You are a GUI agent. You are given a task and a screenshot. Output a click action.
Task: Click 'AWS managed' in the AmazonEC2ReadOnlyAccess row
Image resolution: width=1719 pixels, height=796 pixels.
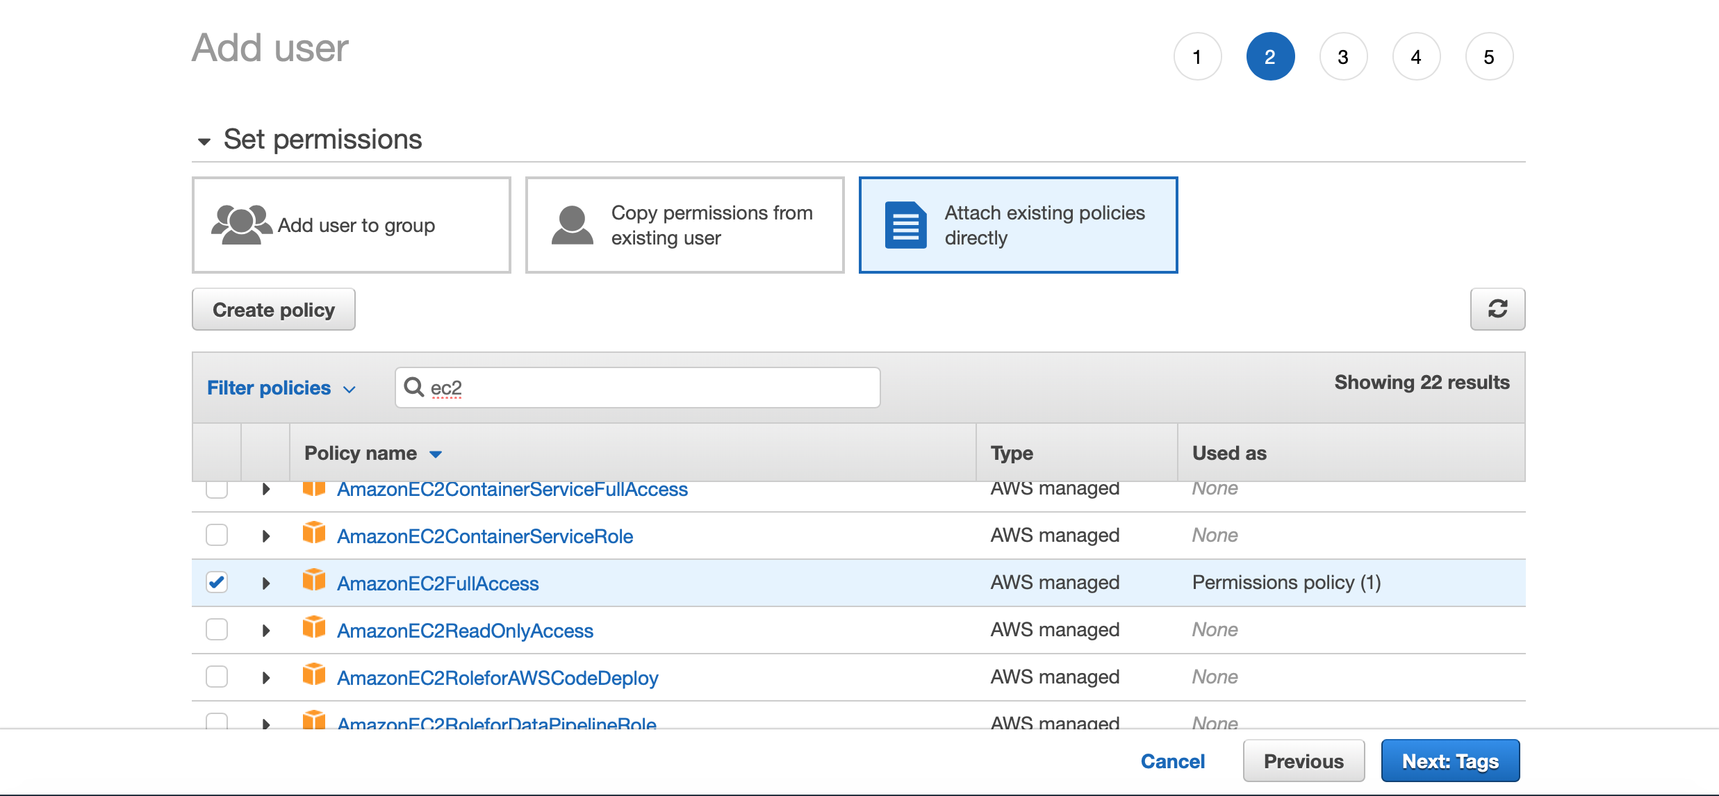(x=1055, y=629)
